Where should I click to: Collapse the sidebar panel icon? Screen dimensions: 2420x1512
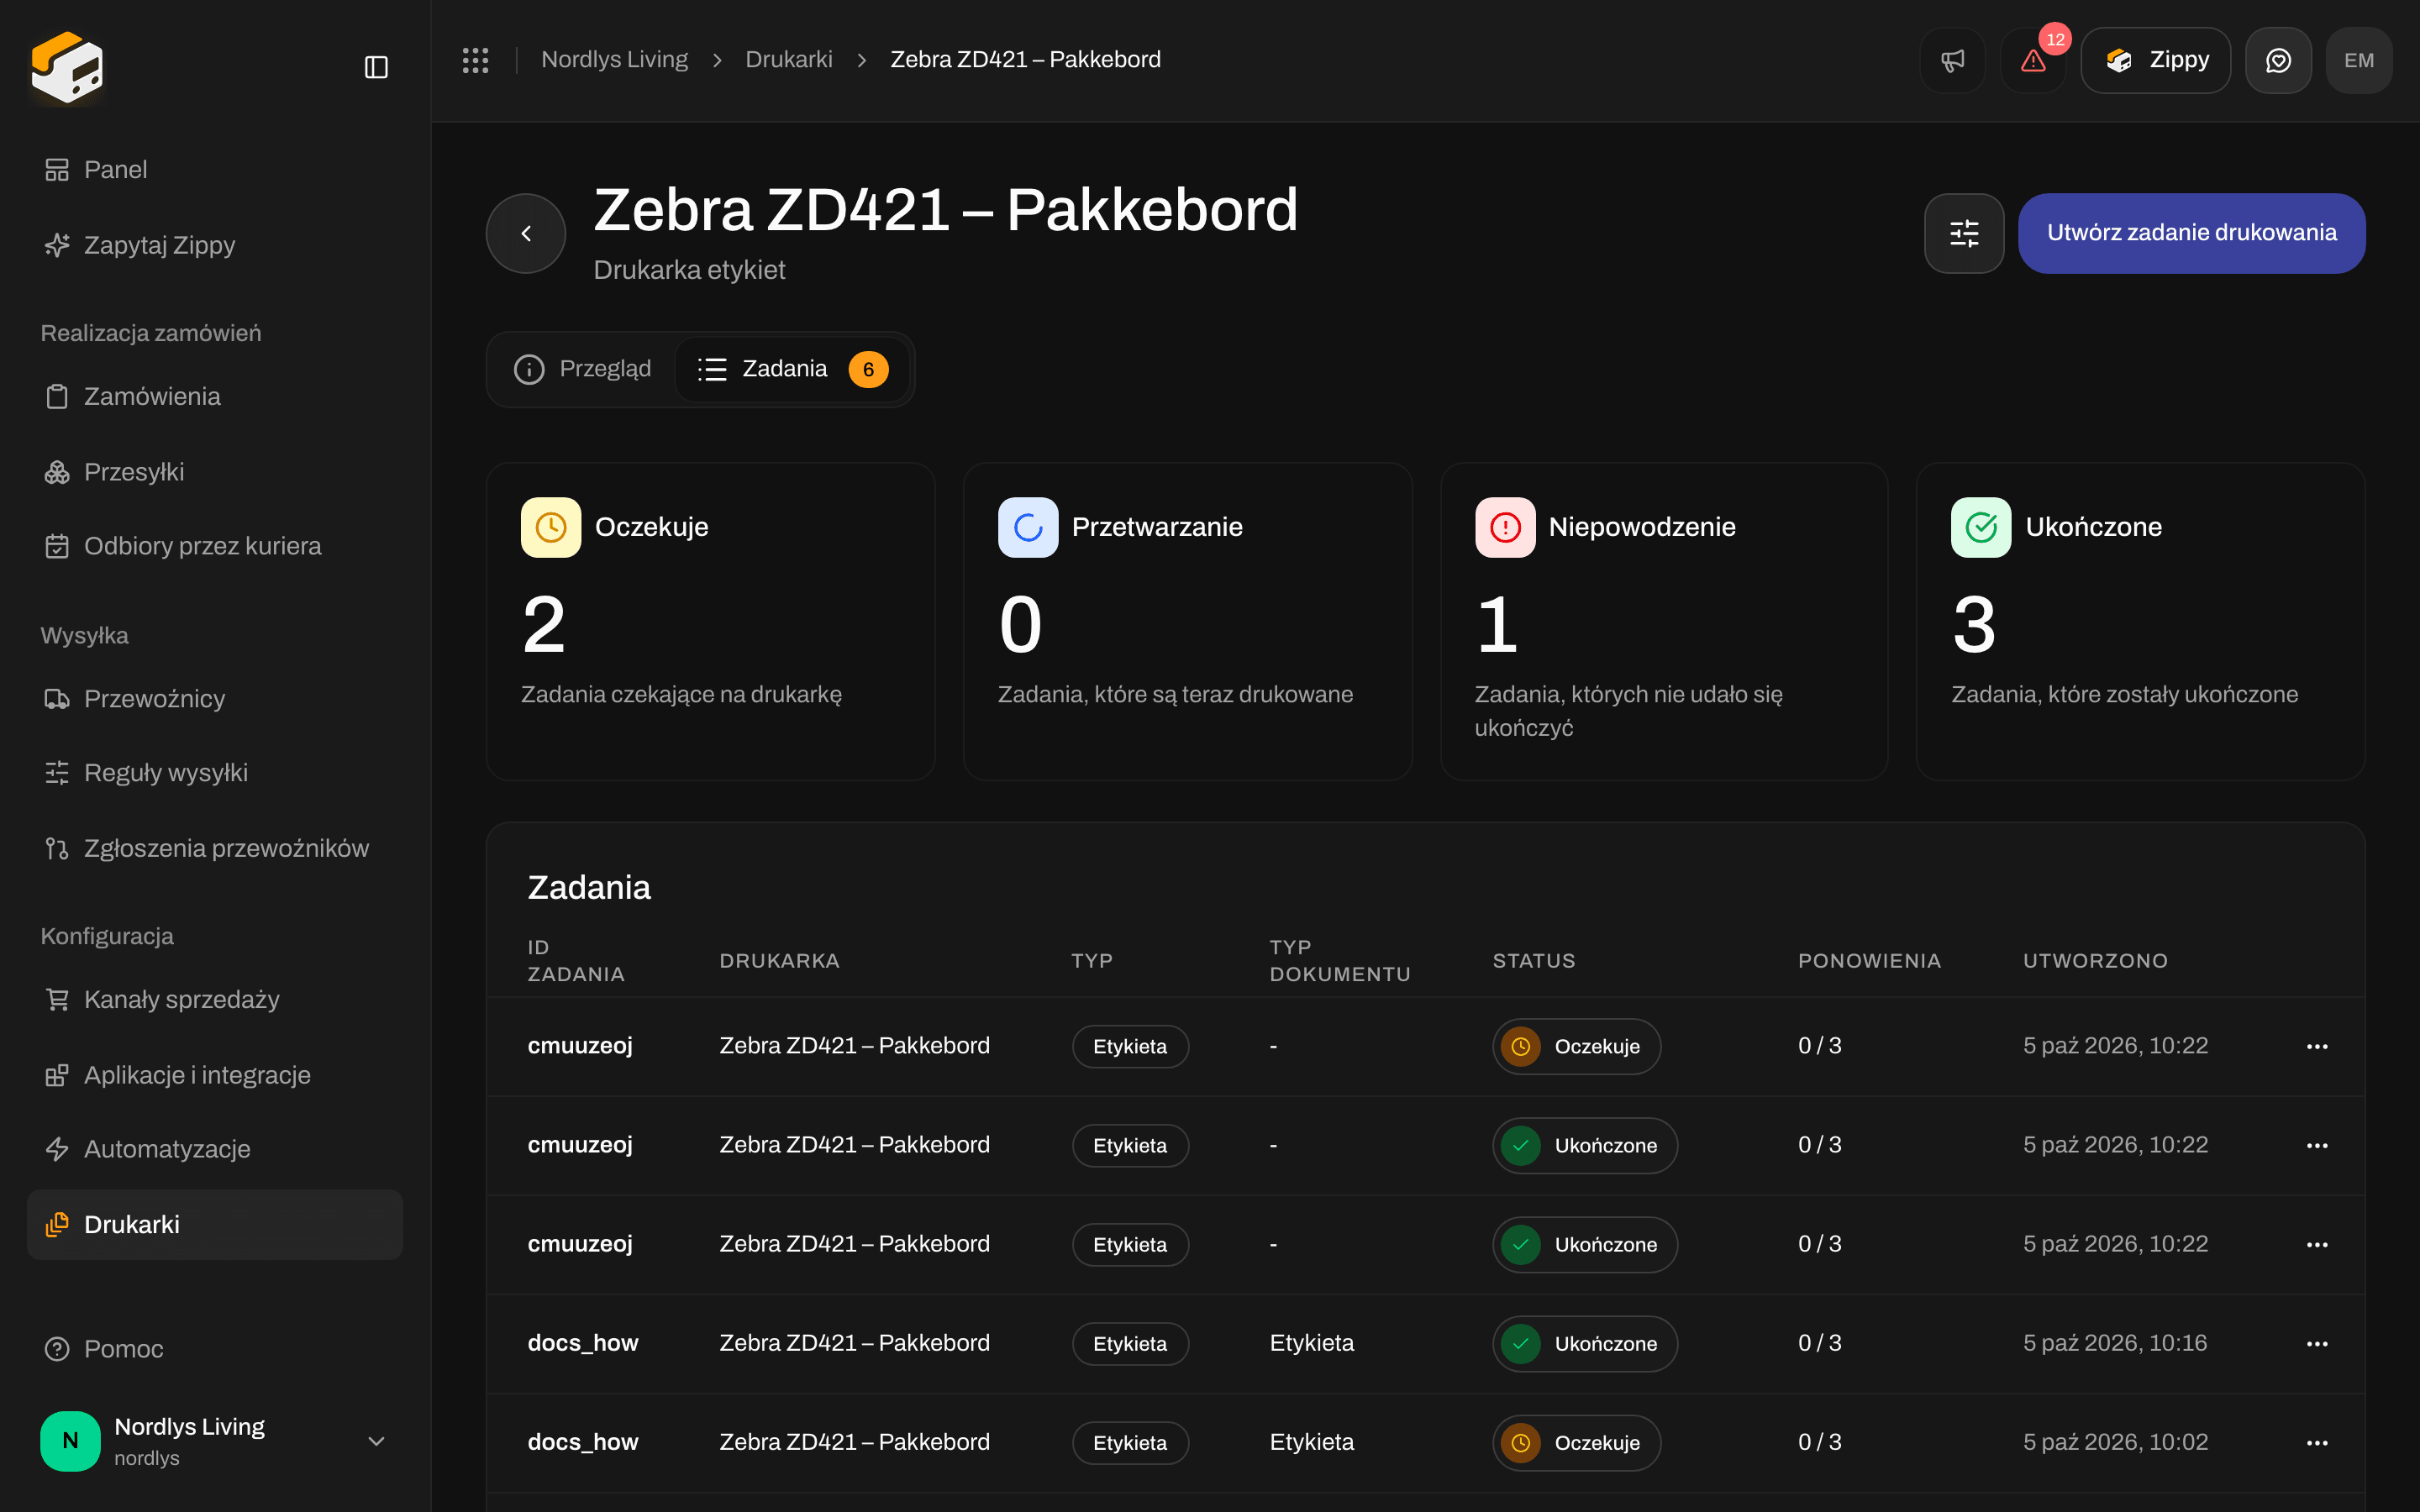376,67
